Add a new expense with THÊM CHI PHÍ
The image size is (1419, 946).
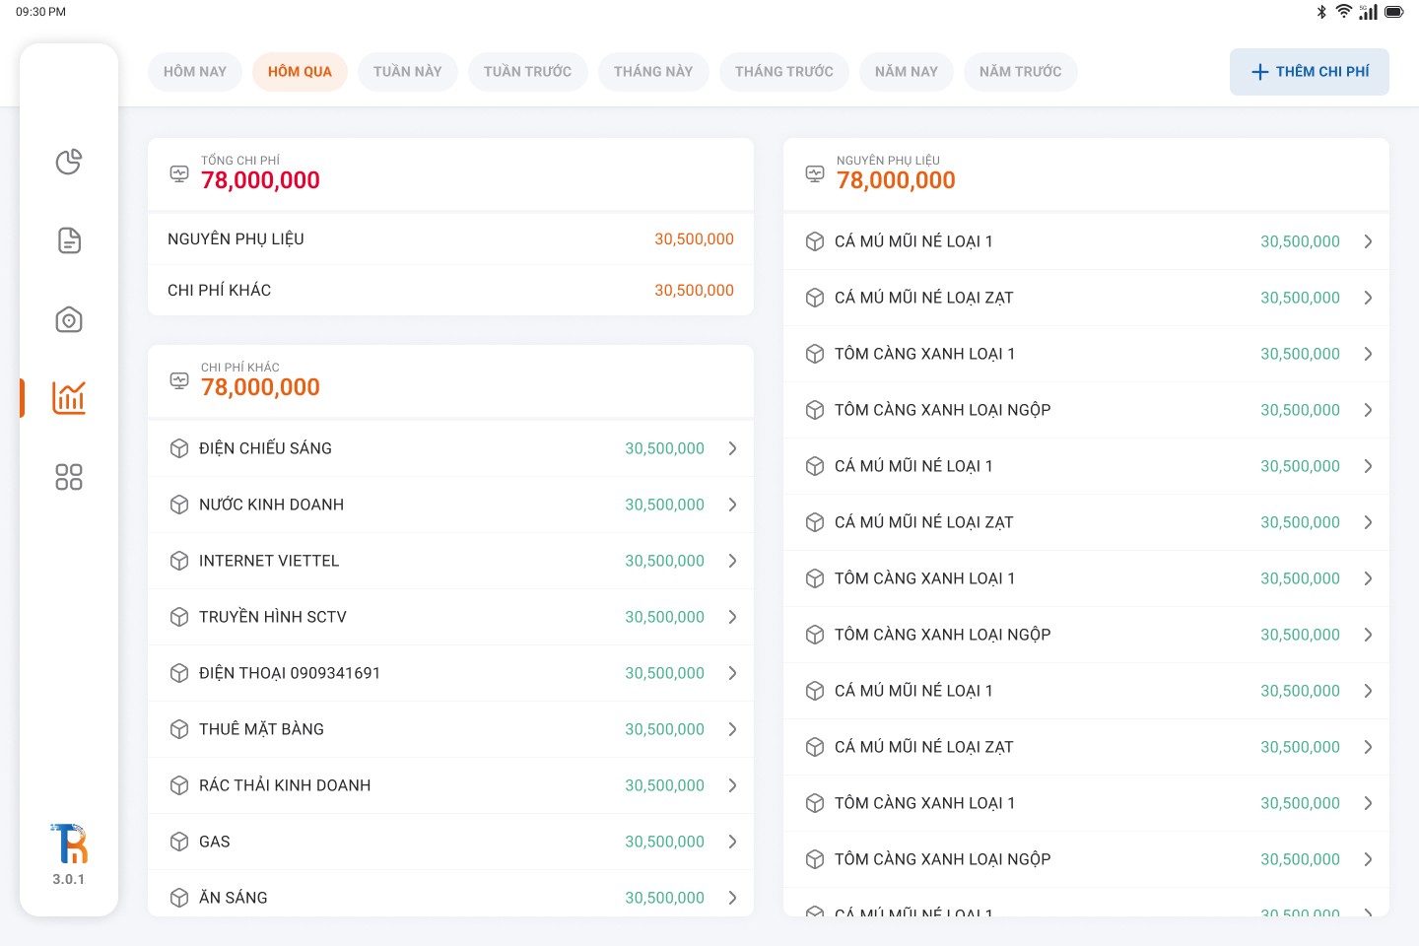1310,72
